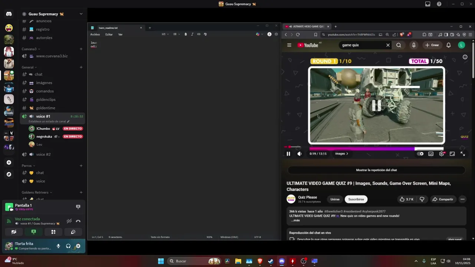Collapse the Perros channel category
The image size is (475, 267).
click(x=28, y=166)
